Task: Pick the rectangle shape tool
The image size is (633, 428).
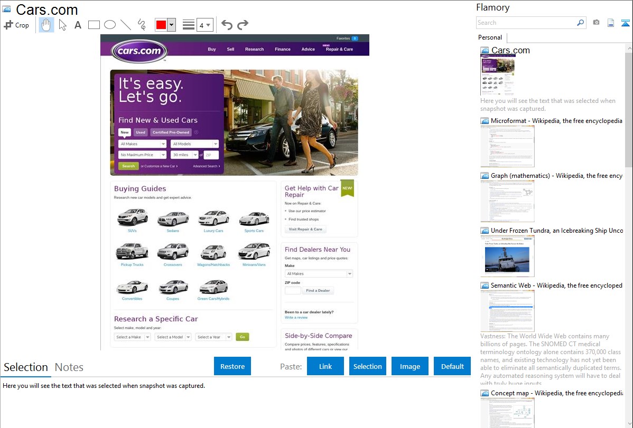Action: [x=94, y=25]
